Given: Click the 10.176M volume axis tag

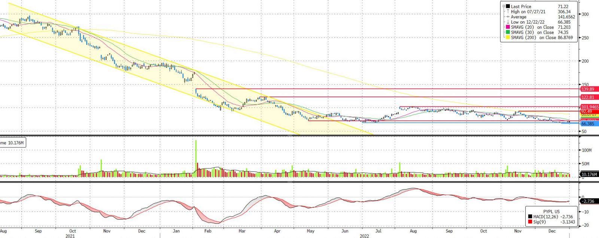Looking at the screenshot, I should [589, 174].
